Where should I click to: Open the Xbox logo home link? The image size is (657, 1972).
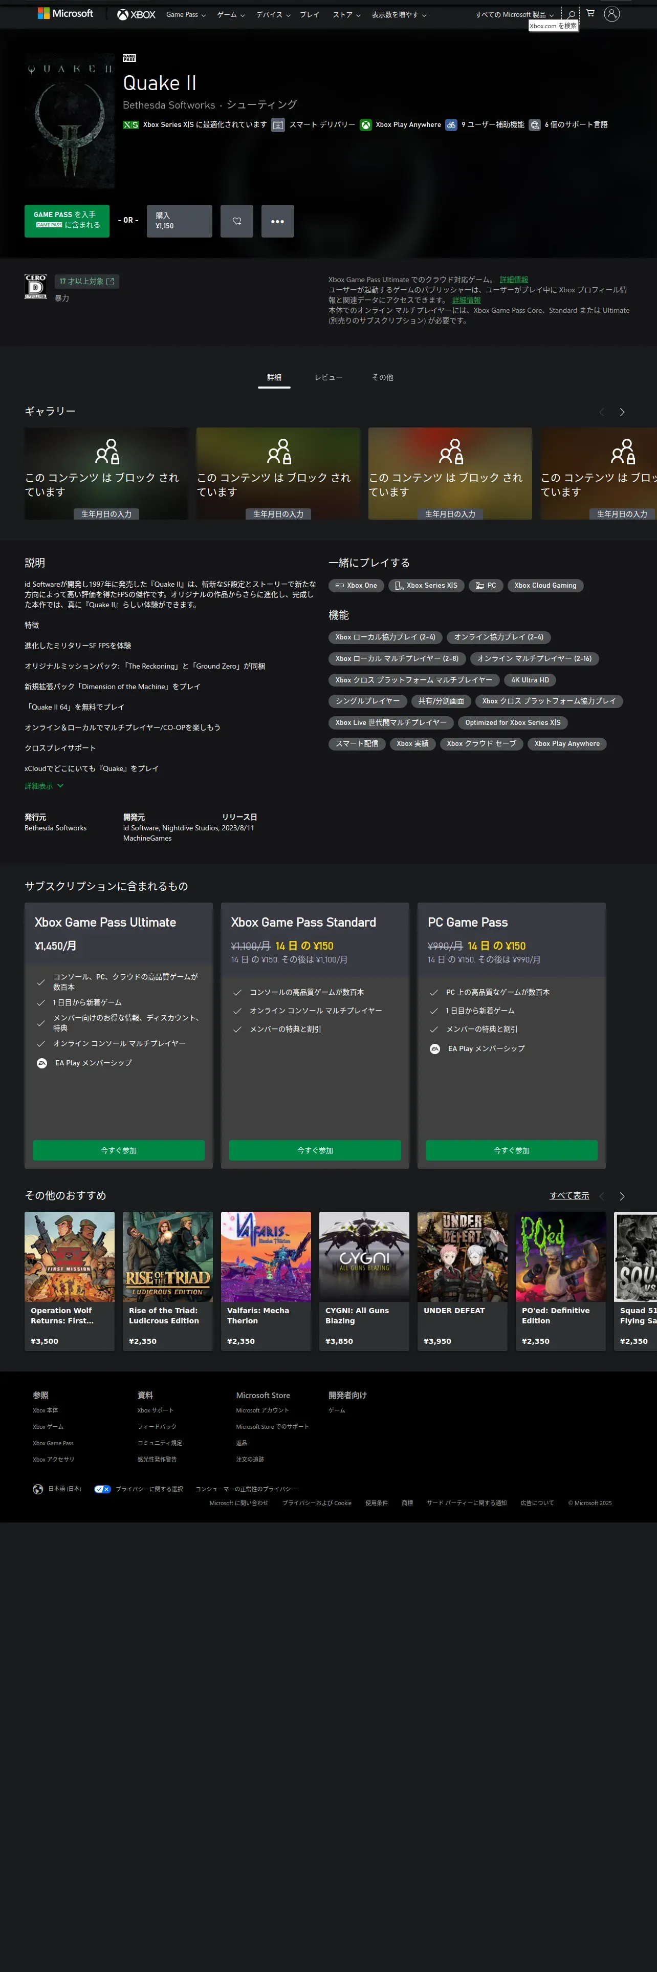click(136, 14)
